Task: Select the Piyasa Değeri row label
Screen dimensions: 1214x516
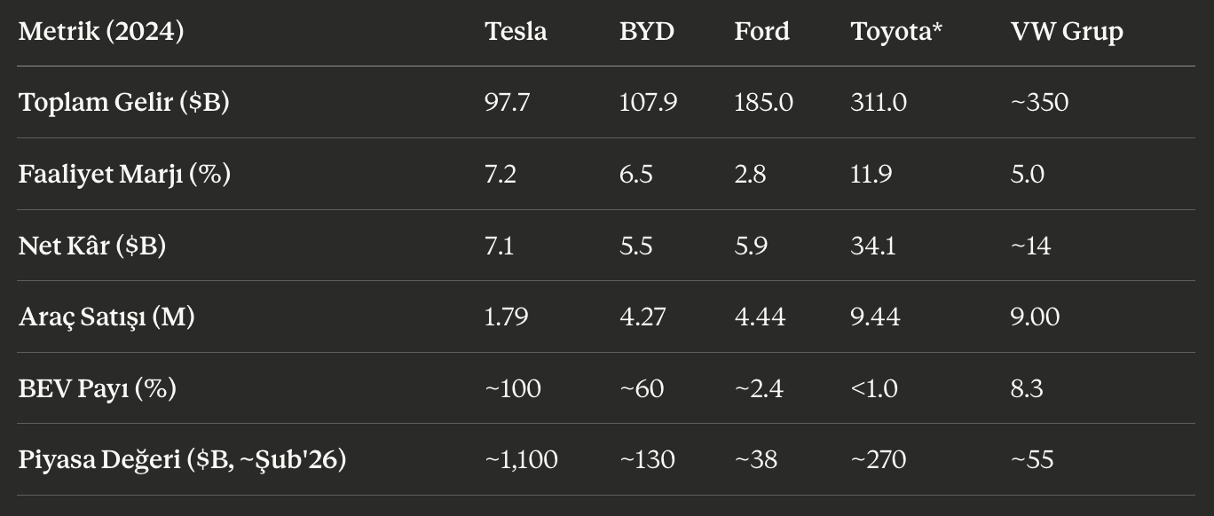Action: (182, 460)
